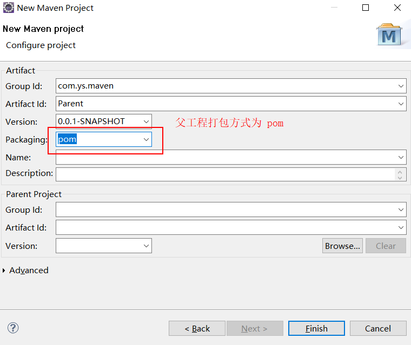Open Parent Project Artifact Id dropdown arrow
411x345 pixels.
pyautogui.click(x=401, y=227)
